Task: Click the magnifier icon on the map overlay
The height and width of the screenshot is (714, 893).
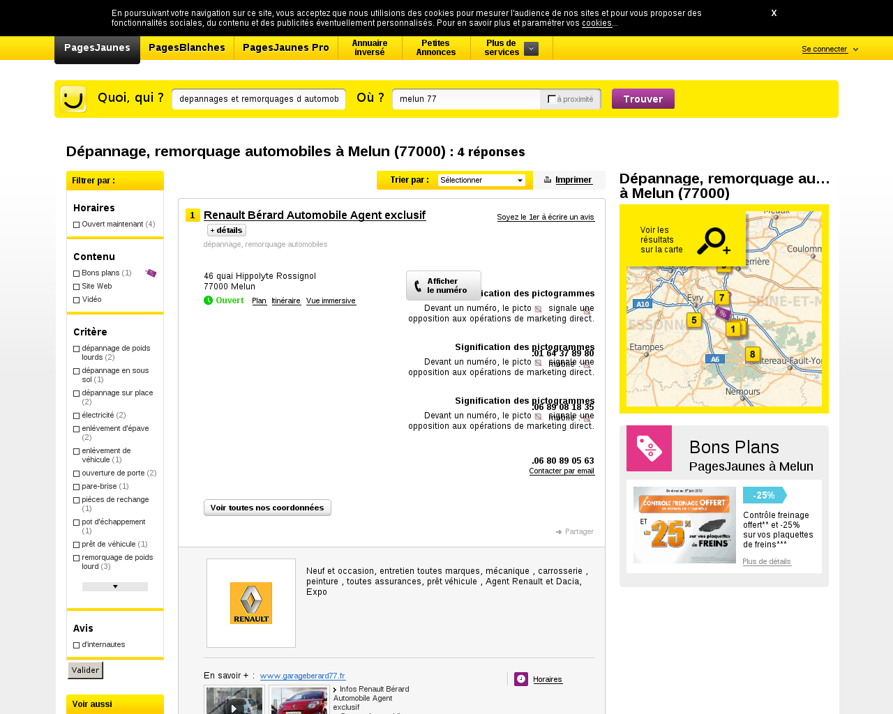Action: pos(713,241)
